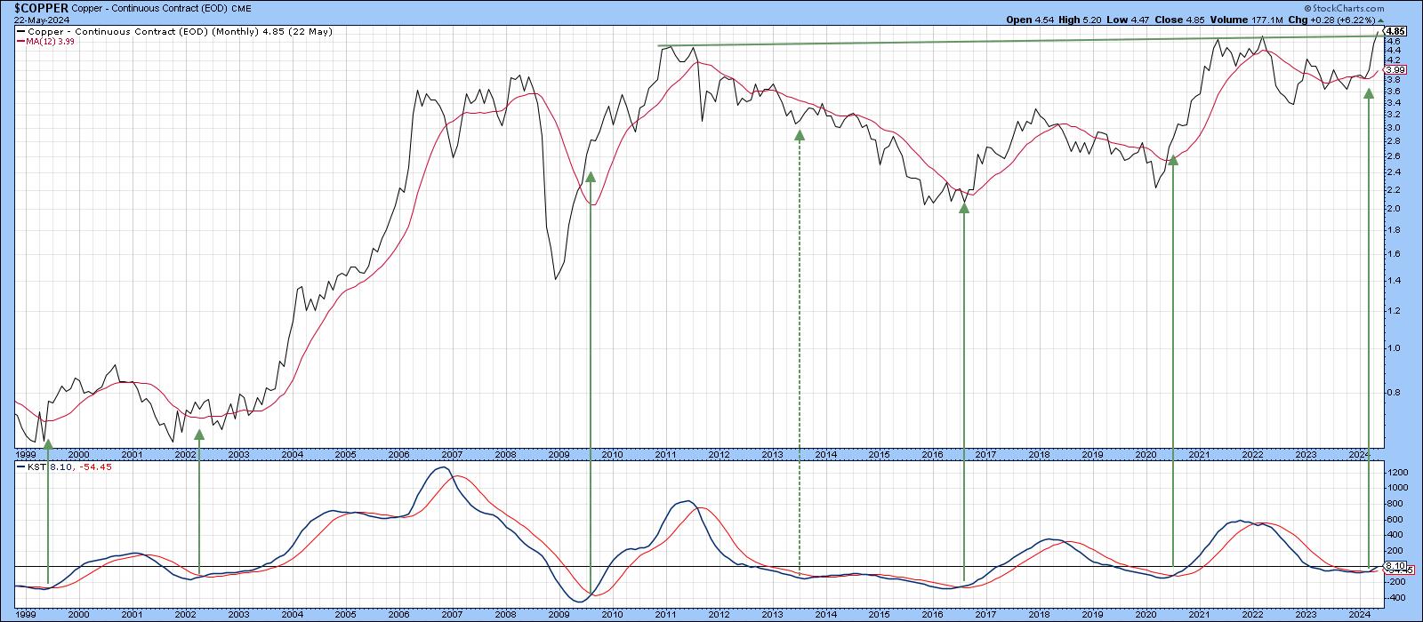Click the dashed green arrowhead at 2013

[799, 135]
